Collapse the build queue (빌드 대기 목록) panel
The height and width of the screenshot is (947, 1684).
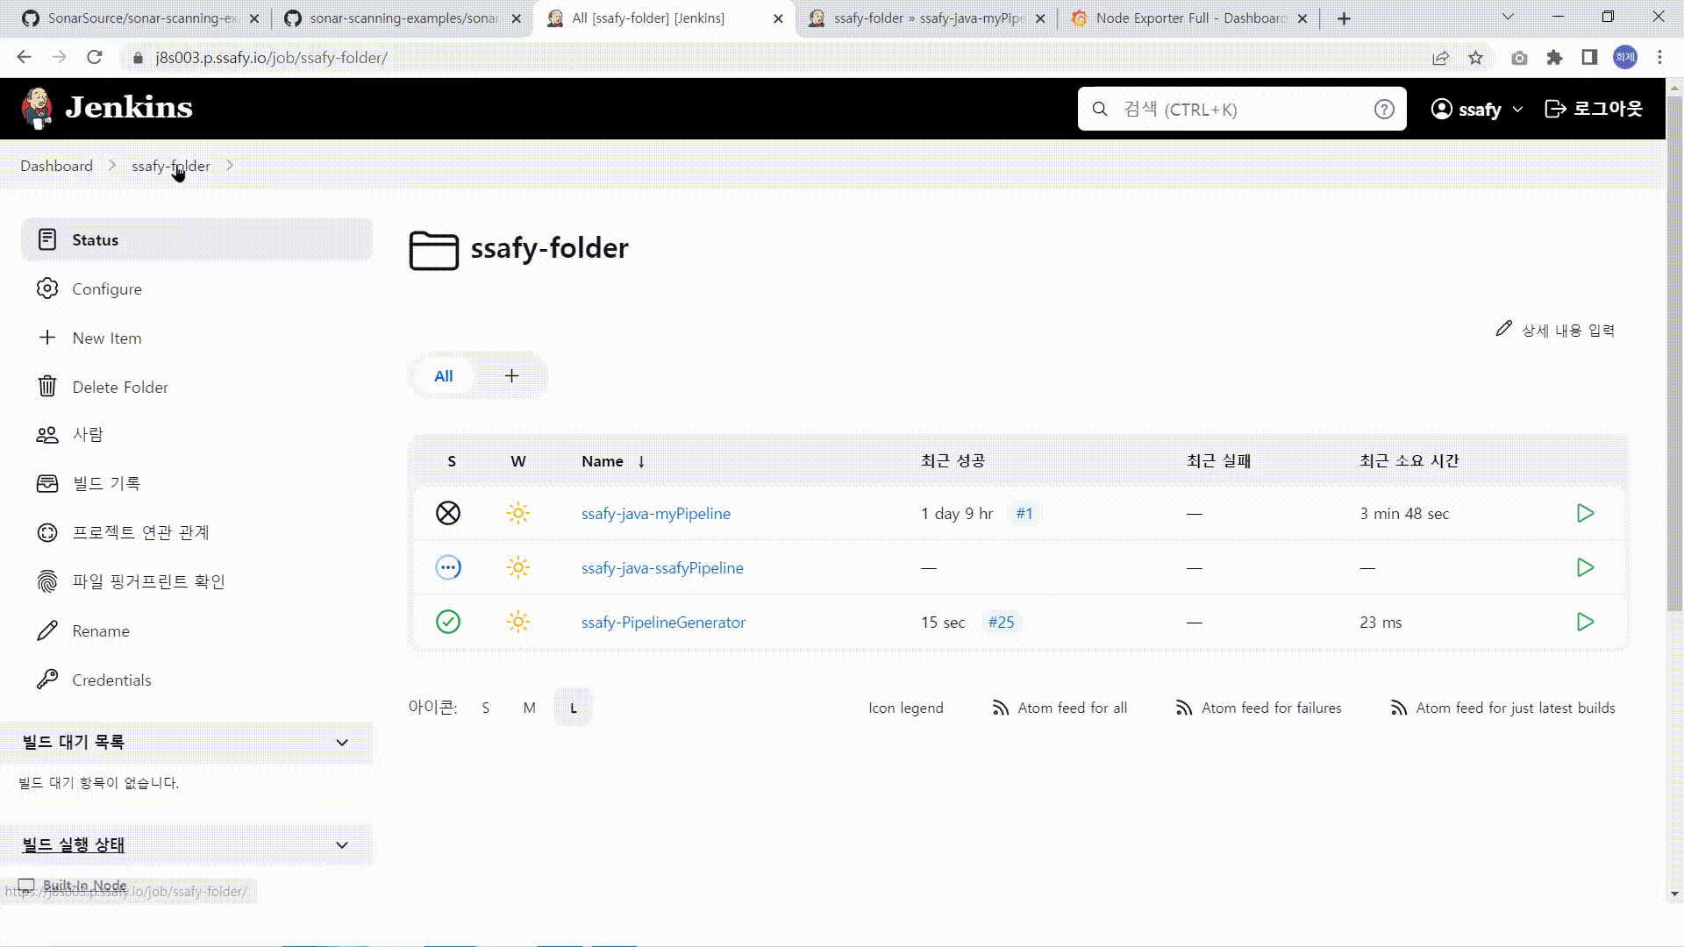click(x=342, y=743)
